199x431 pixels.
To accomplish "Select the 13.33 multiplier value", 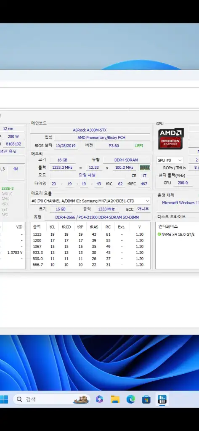I will click(94, 168).
